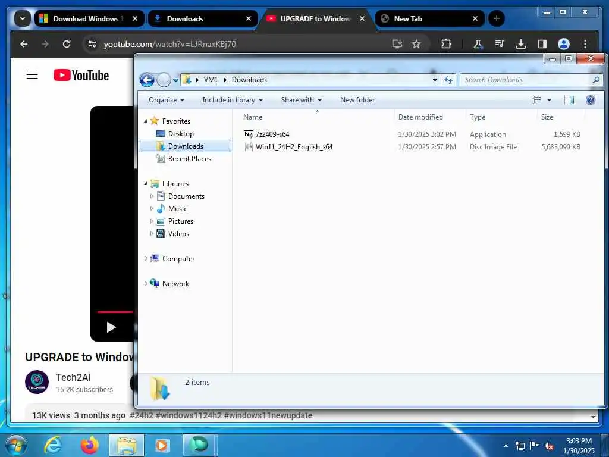Select the 7z2409-x64 file icon
The height and width of the screenshot is (457, 609).
248,134
